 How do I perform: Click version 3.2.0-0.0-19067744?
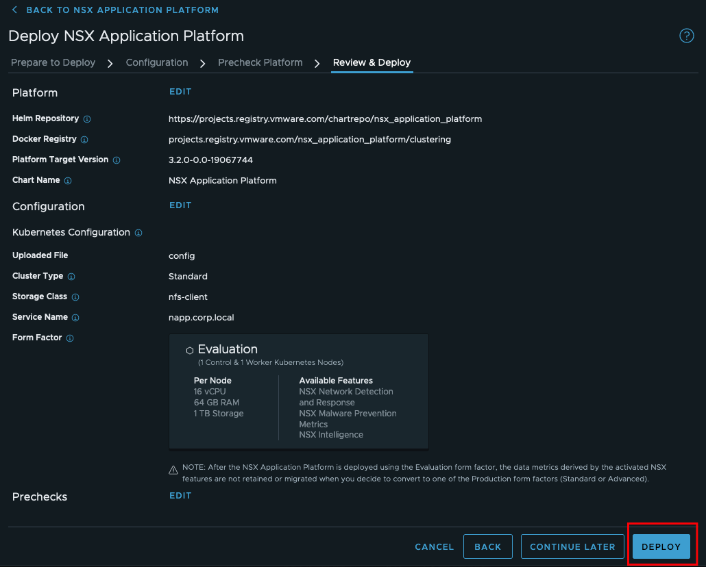(x=210, y=160)
